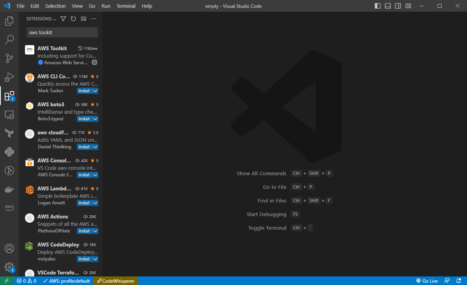Open the Go menu

(92, 6)
